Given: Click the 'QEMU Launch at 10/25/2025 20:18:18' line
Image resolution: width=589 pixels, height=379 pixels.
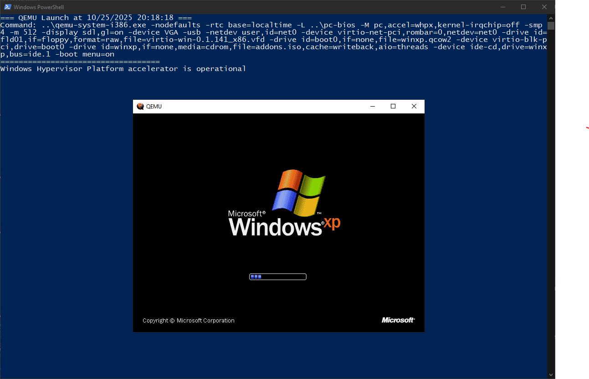Looking at the screenshot, I should click(x=96, y=18).
